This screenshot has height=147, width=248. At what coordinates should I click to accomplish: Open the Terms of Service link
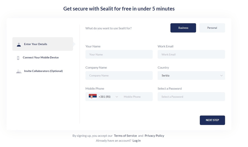(x=125, y=136)
